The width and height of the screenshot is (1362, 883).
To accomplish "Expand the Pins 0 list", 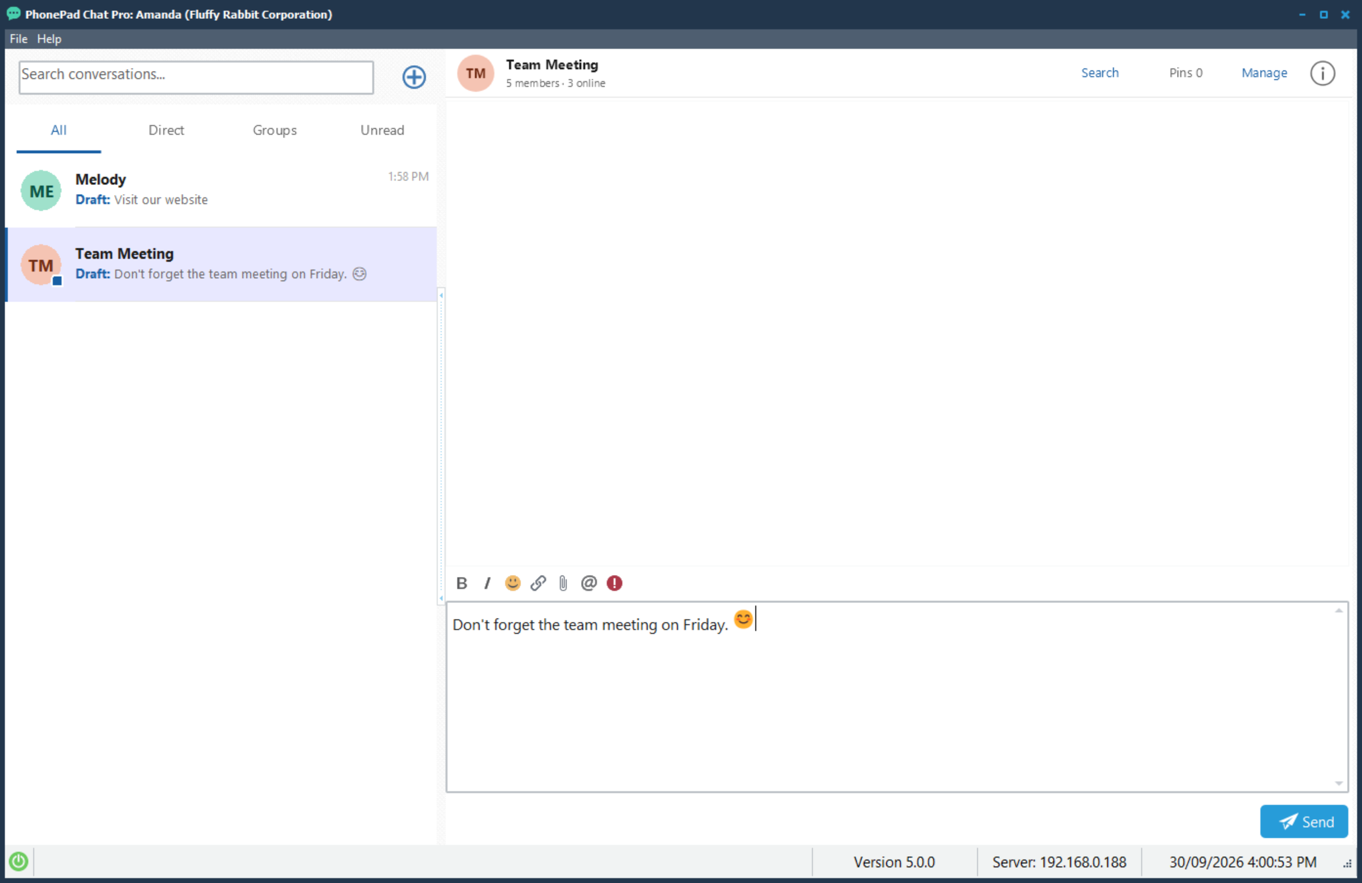I will click(x=1185, y=73).
